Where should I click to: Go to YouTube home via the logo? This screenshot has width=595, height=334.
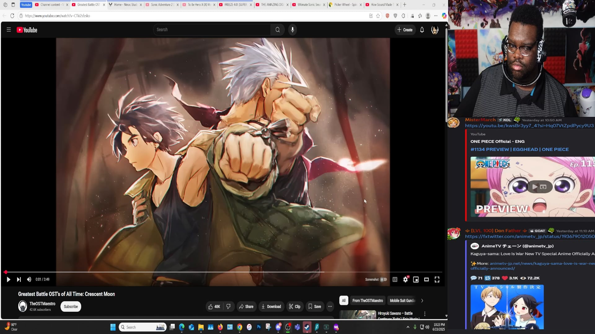point(27,30)
